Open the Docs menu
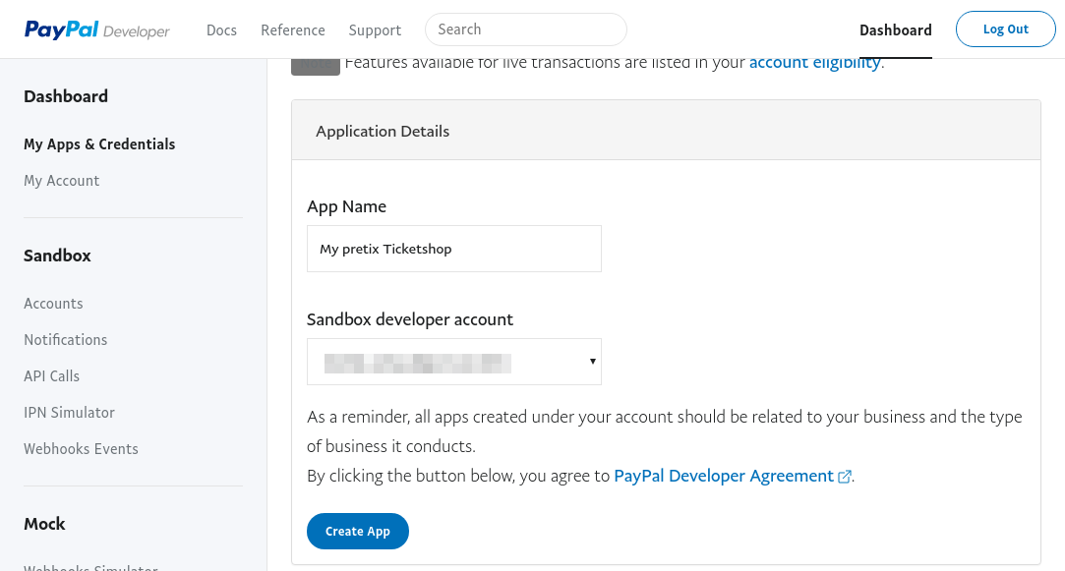Image resolution: width=1065 pixels, height=571 pixels. tap(221, 30)
